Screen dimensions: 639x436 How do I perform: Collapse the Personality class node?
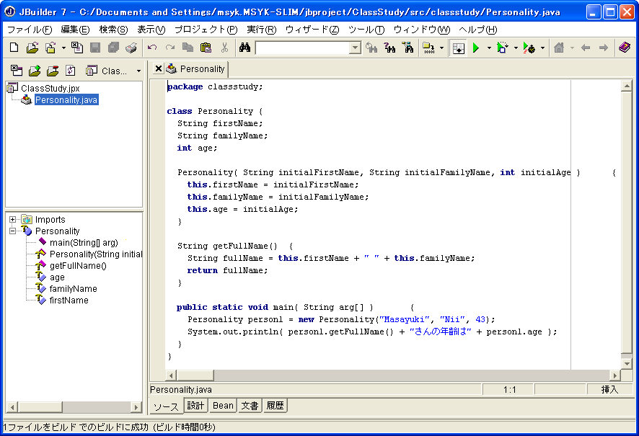(13, 231)
